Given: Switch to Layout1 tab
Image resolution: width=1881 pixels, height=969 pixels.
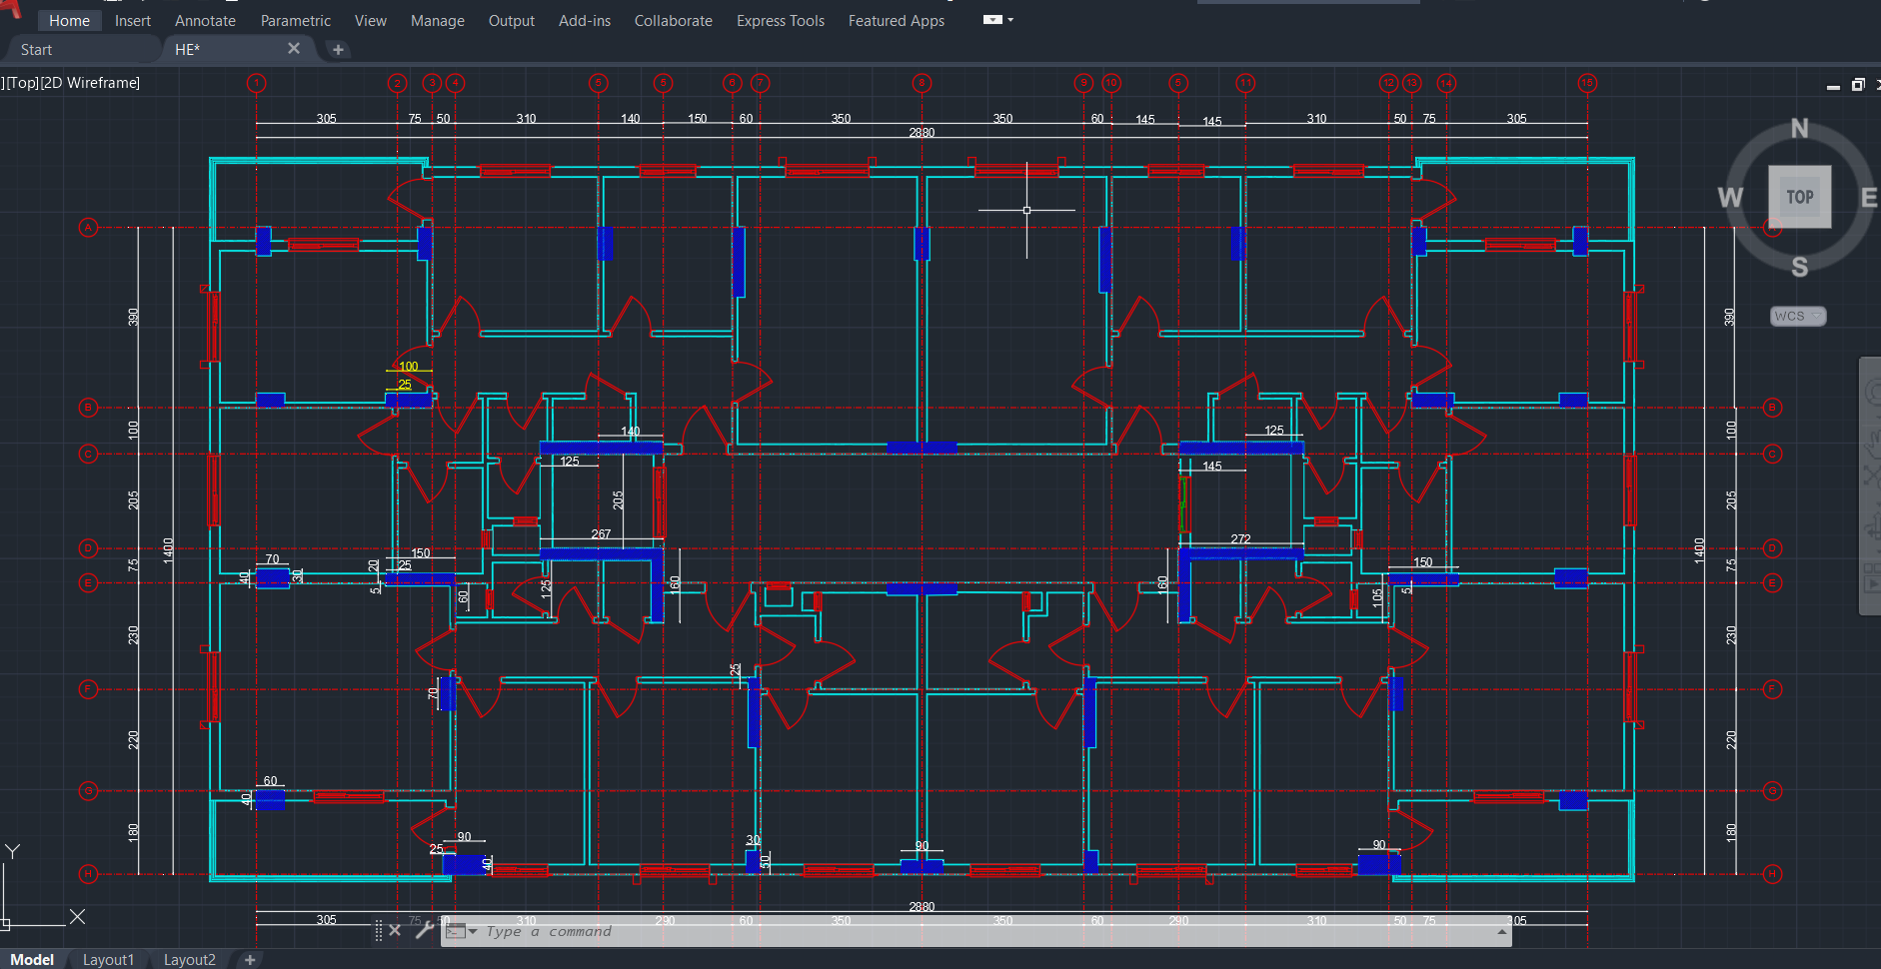Looking at the screenshot, I should click(x=108, y=959).
